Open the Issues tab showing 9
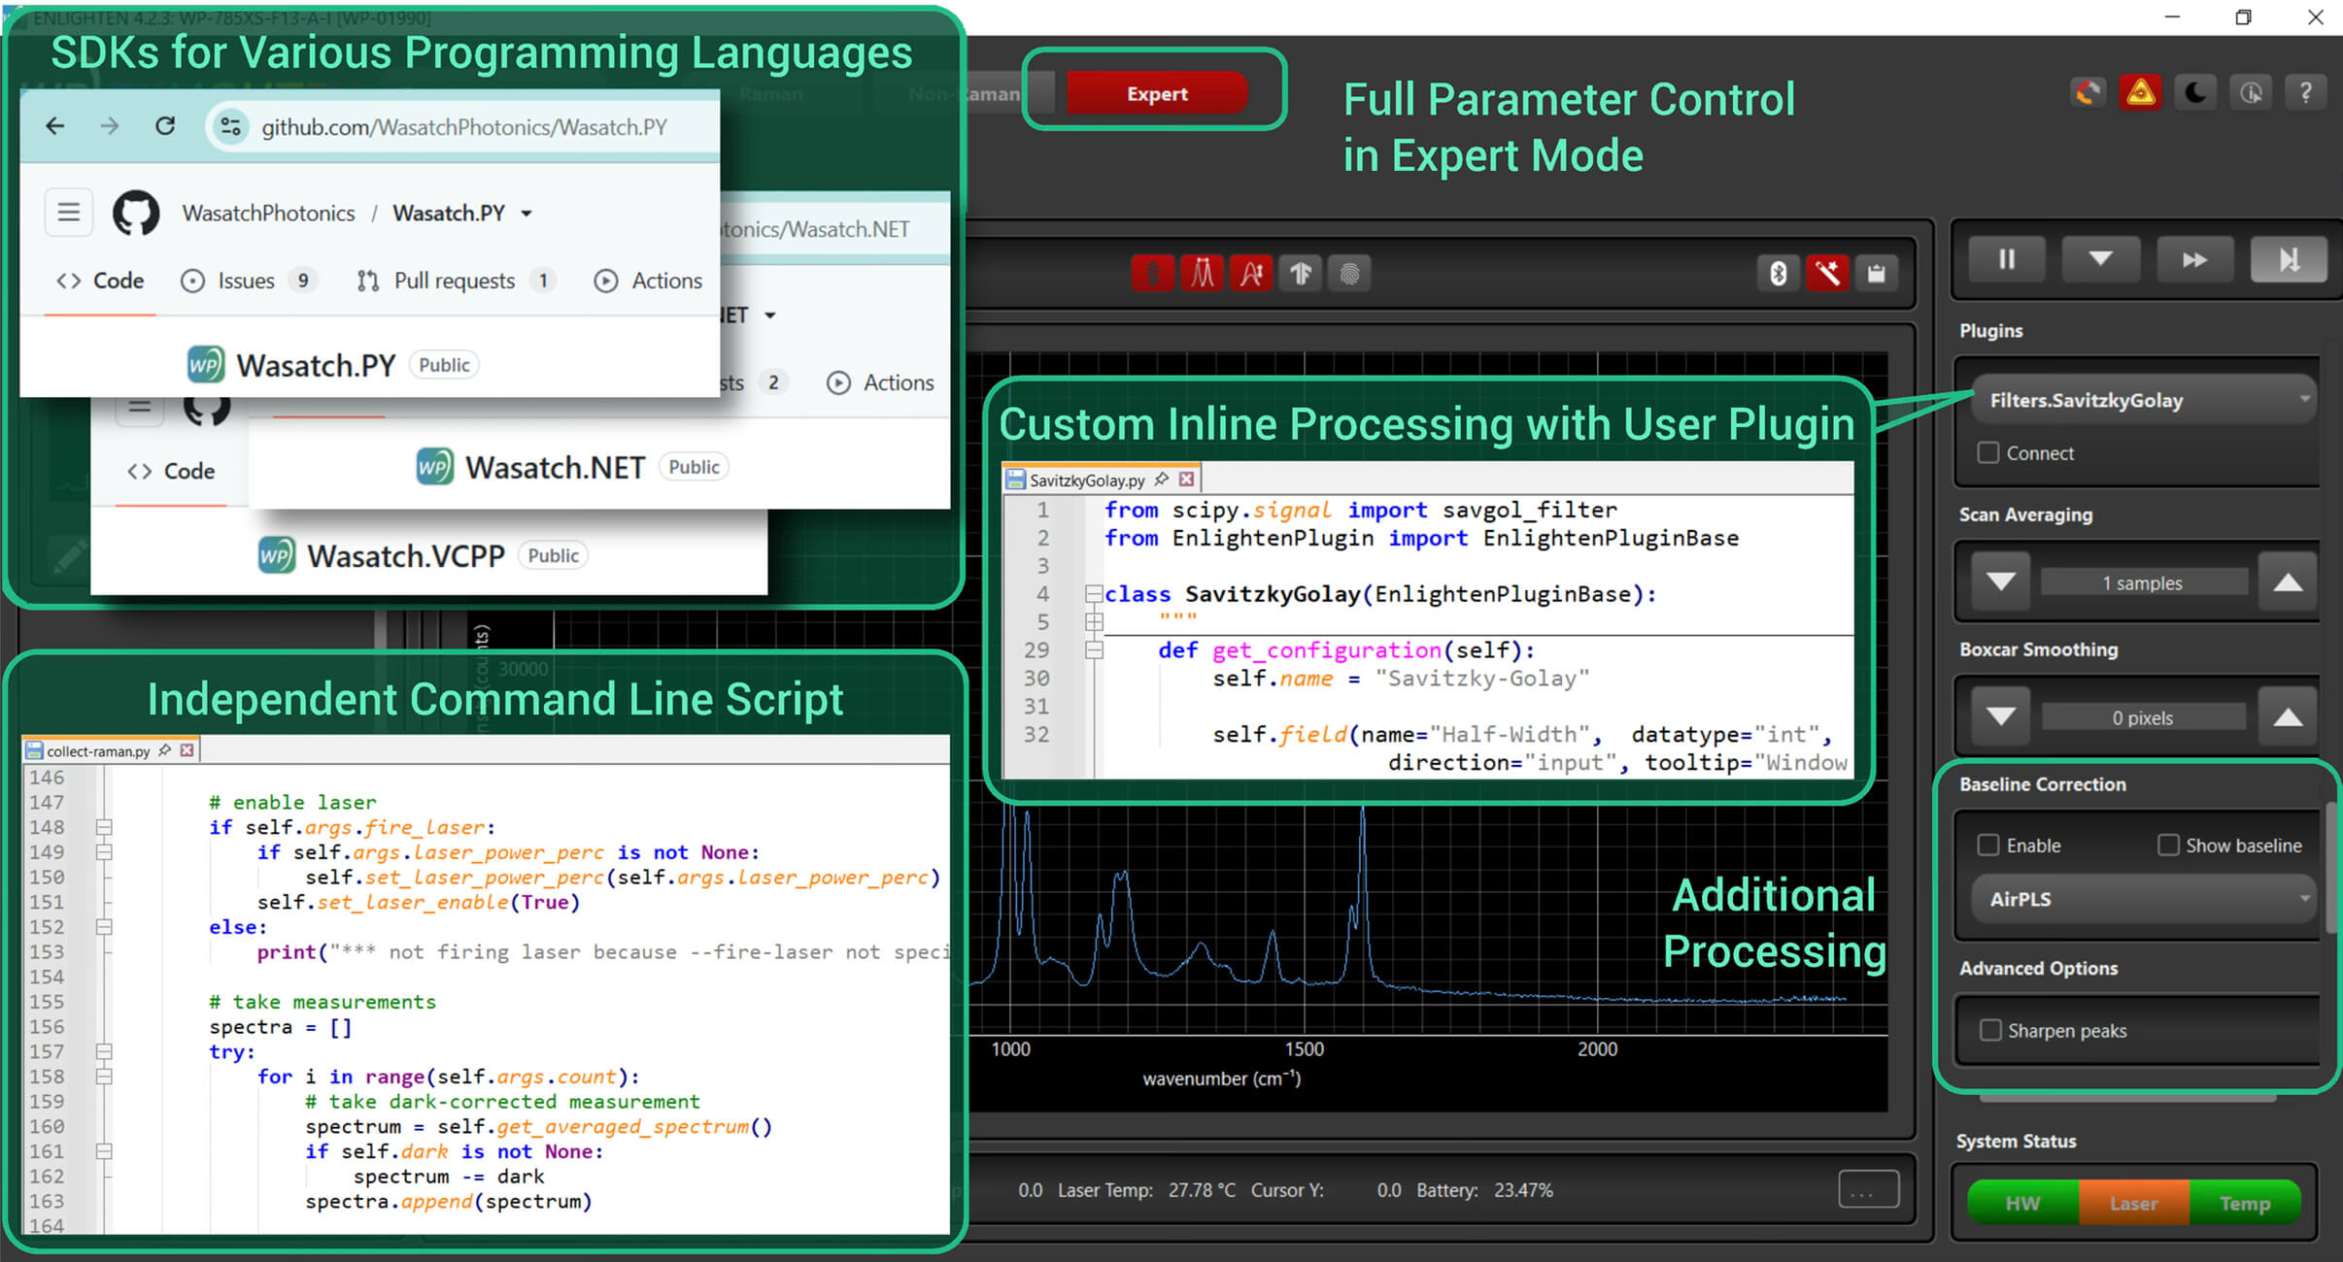This screenshot has height=1262, width=2343. [248, 281]
